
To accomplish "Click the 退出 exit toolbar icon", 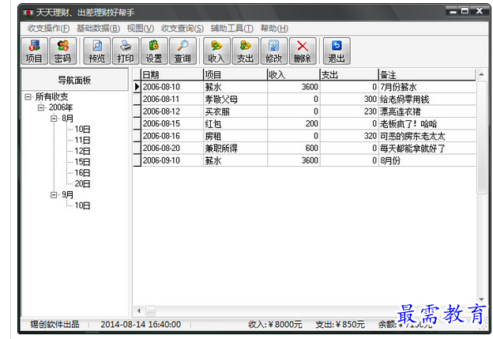I will (x=337, y=51).
